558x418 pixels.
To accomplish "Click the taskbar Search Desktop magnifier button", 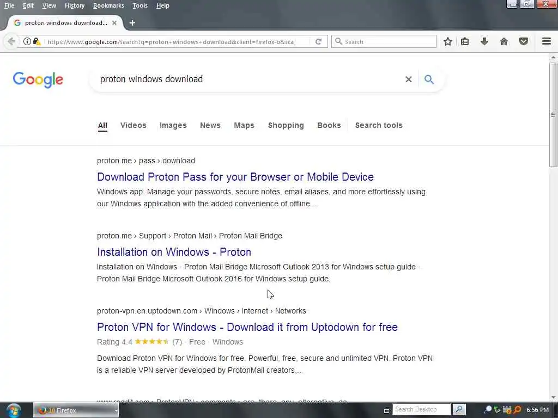I will (459, 409).
